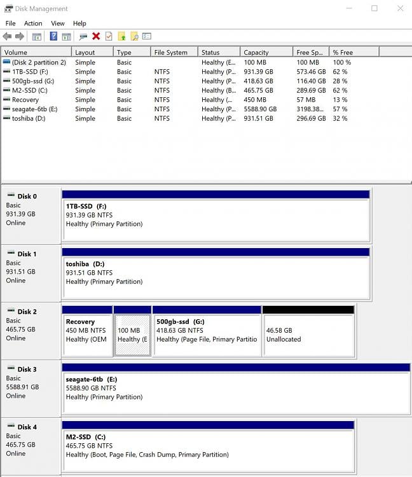Click the Disk 4 drive icon
The width and height of the screenshot is (412, 477).
coord(11,425)
